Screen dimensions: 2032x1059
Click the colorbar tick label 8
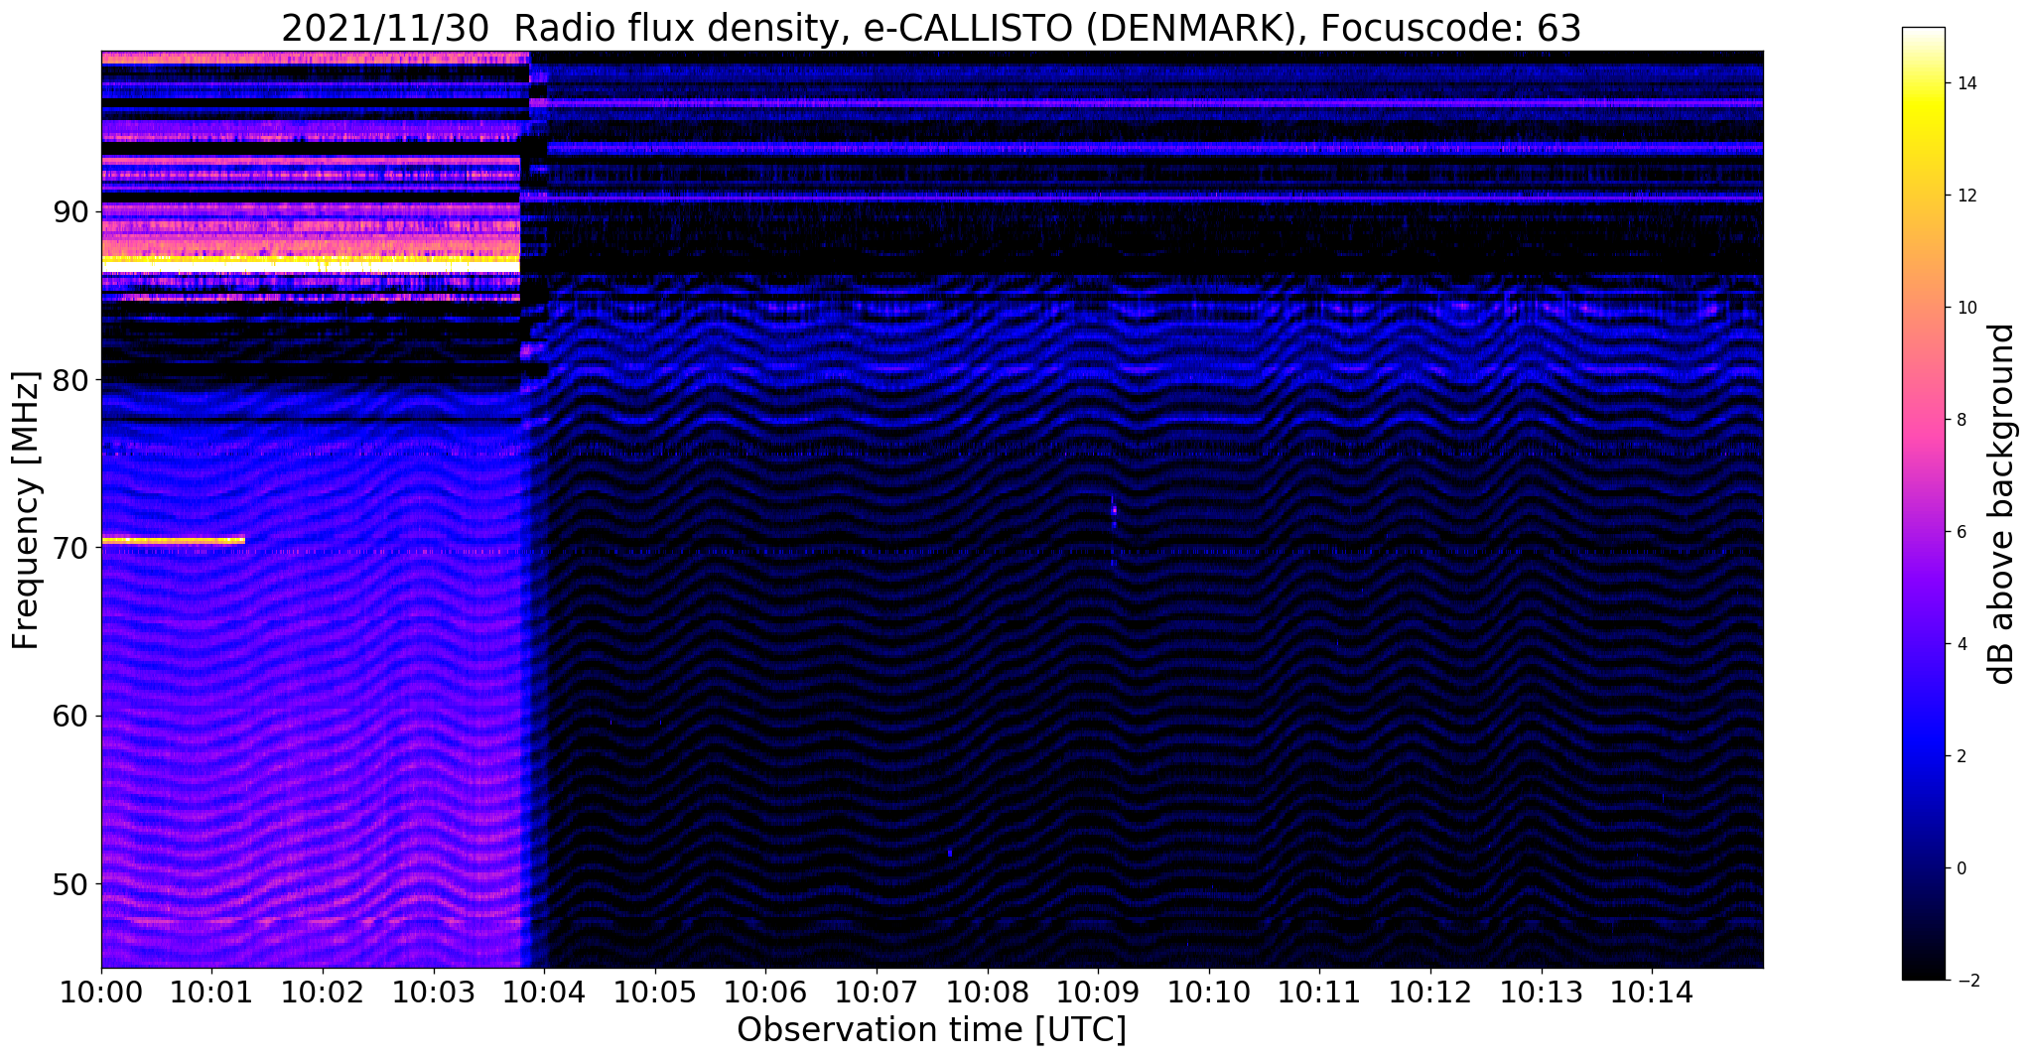coord(1961,420)
